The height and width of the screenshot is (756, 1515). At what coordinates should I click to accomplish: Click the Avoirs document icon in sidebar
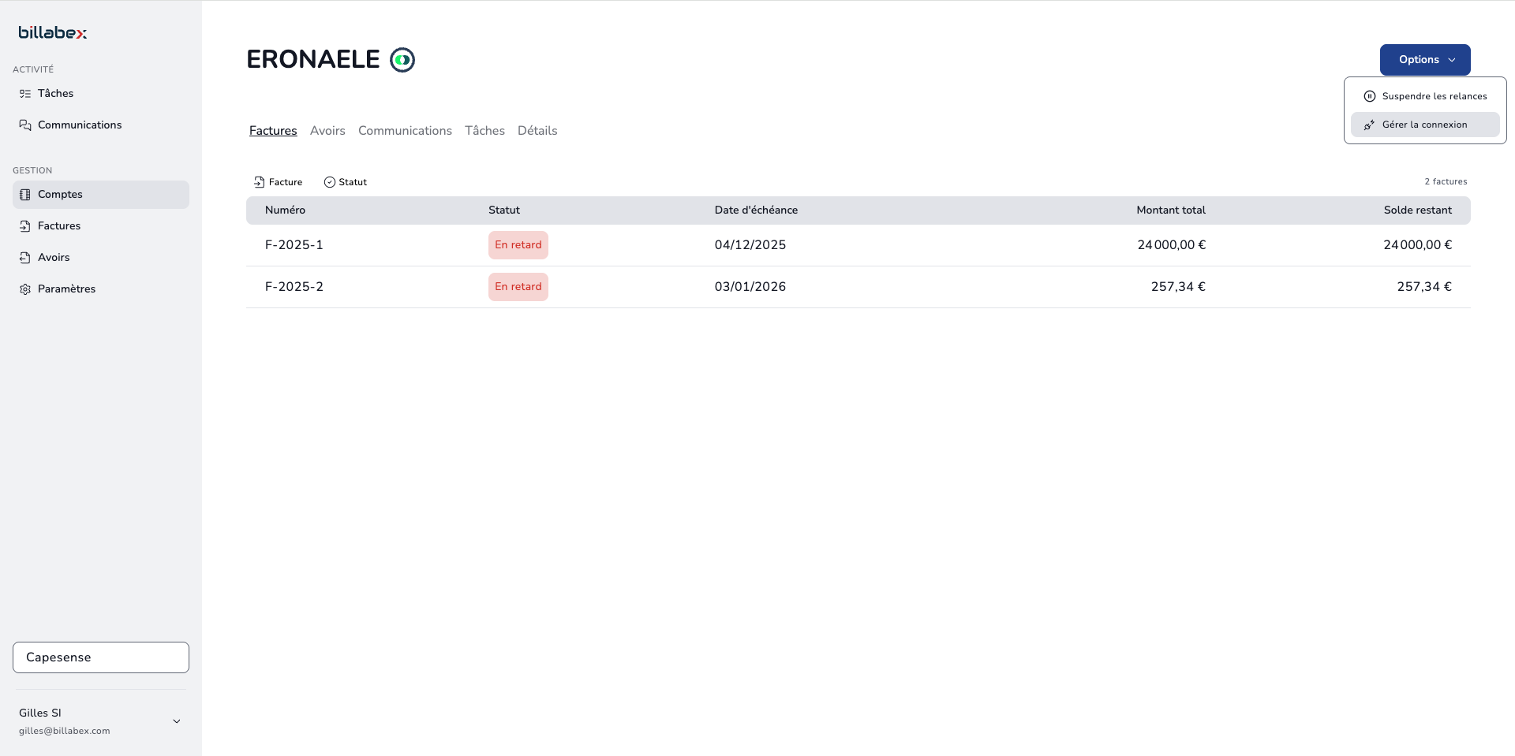point(25,258)
